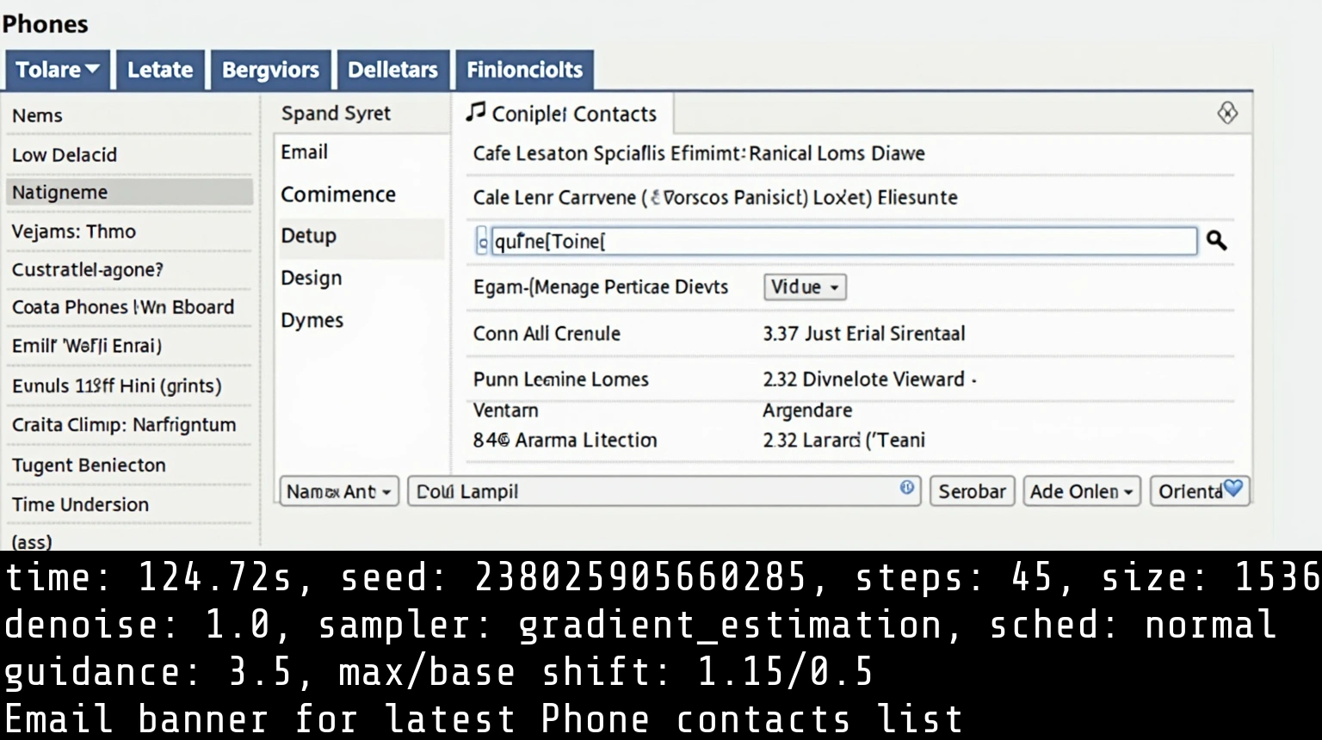
Task: Click the blue heart on the Orienta button
Action: coord(1234,490)
